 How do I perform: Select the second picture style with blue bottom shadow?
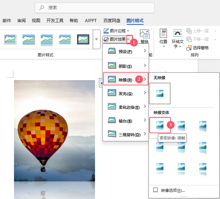(29, 39)
